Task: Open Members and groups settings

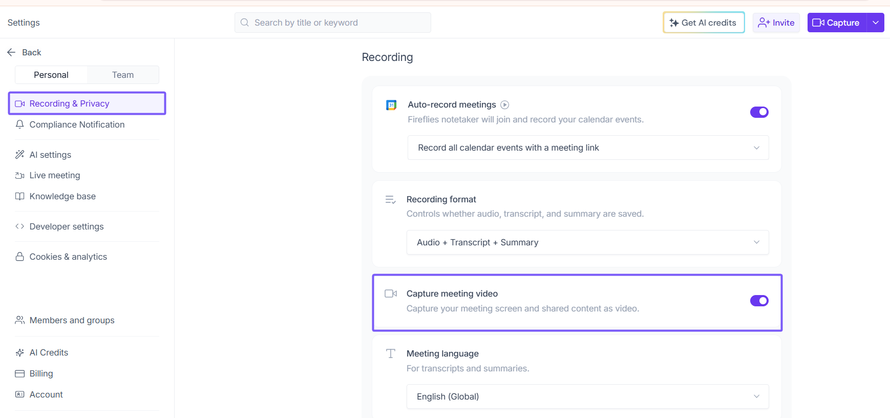Action: [x=72, y=320]
